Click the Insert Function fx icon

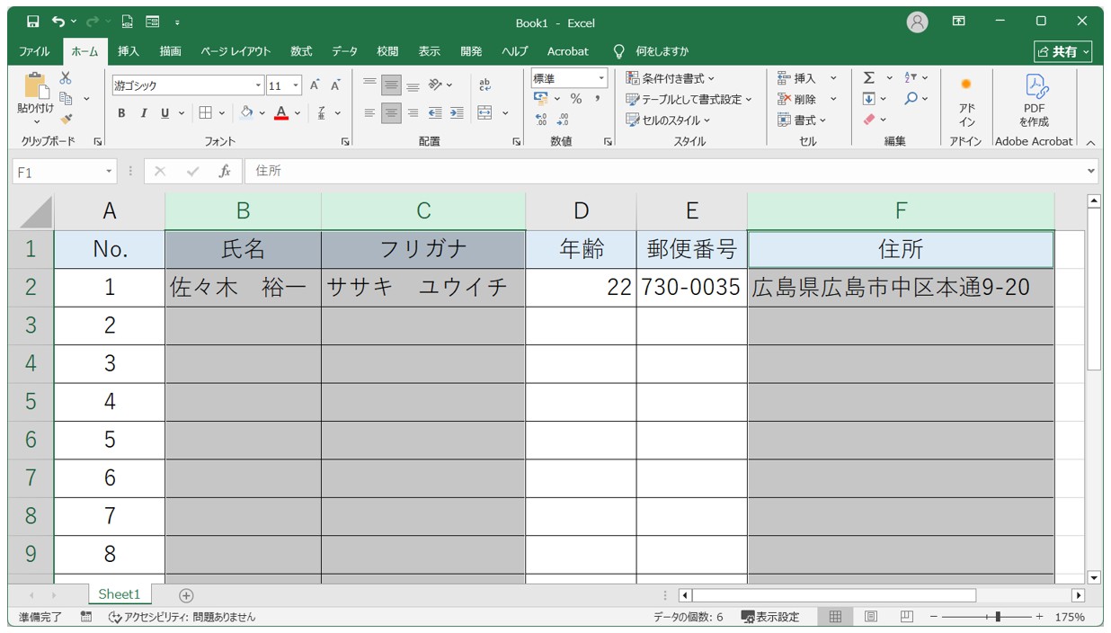click(225, 171)
